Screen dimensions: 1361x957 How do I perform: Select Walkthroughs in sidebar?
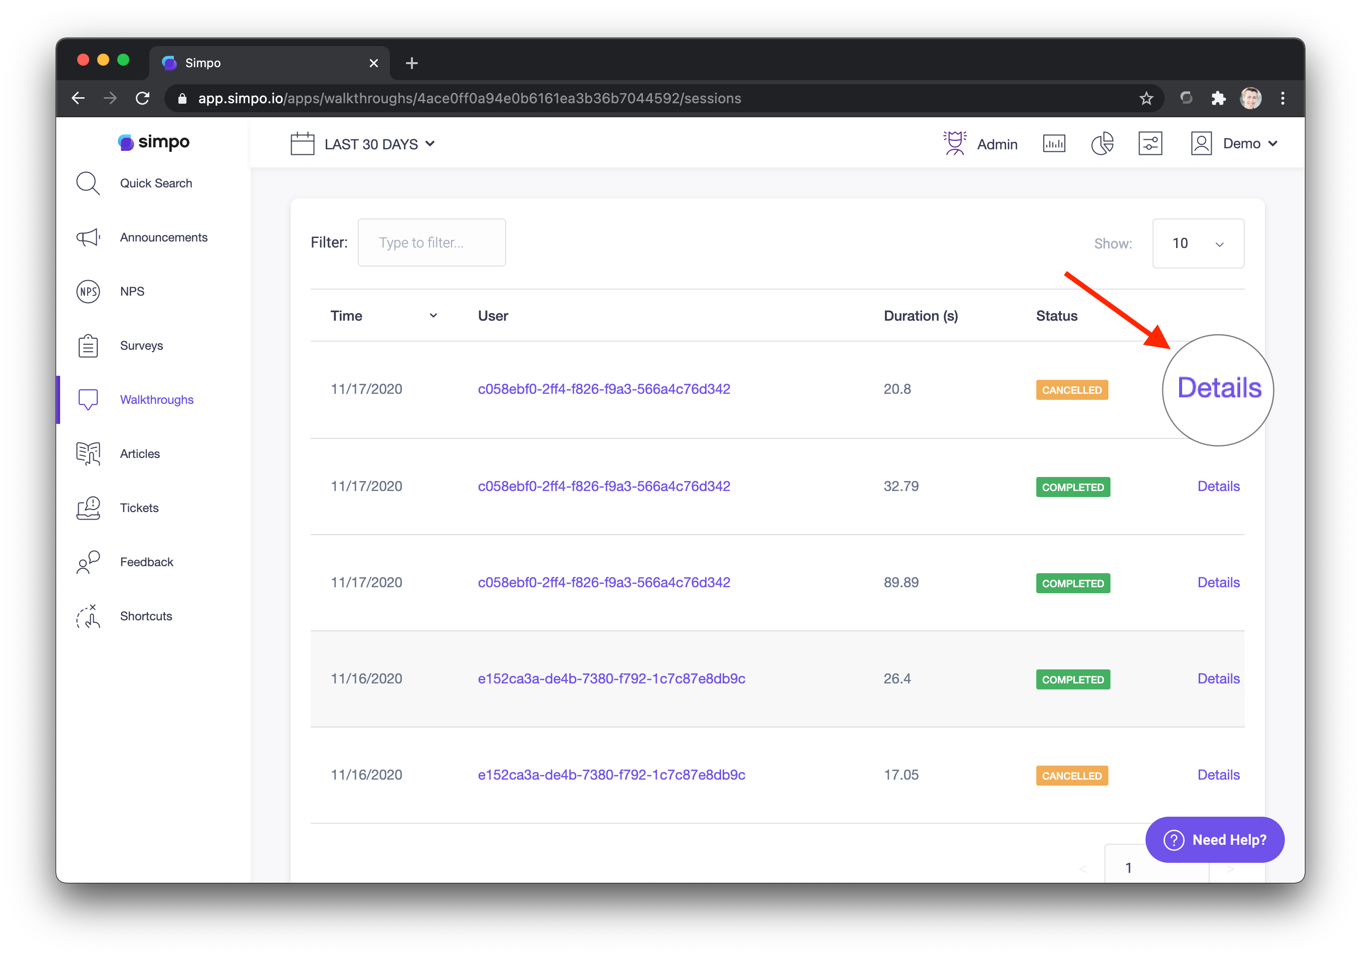tap(156, 399)
